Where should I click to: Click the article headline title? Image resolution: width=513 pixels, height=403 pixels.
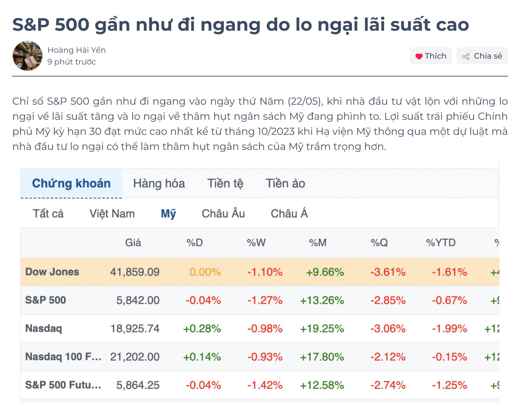[x=241, y=25]
